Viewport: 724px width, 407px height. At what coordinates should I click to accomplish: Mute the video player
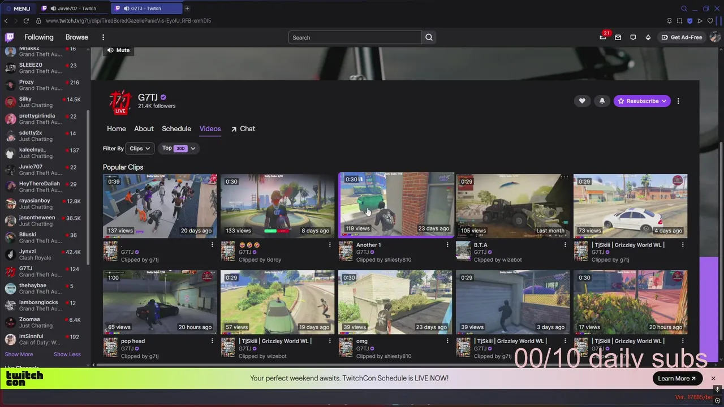[118, 50]
